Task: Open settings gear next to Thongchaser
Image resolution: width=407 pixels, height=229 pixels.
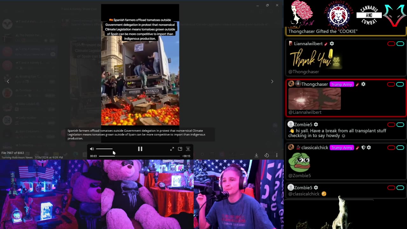Action: pos(363,84)
